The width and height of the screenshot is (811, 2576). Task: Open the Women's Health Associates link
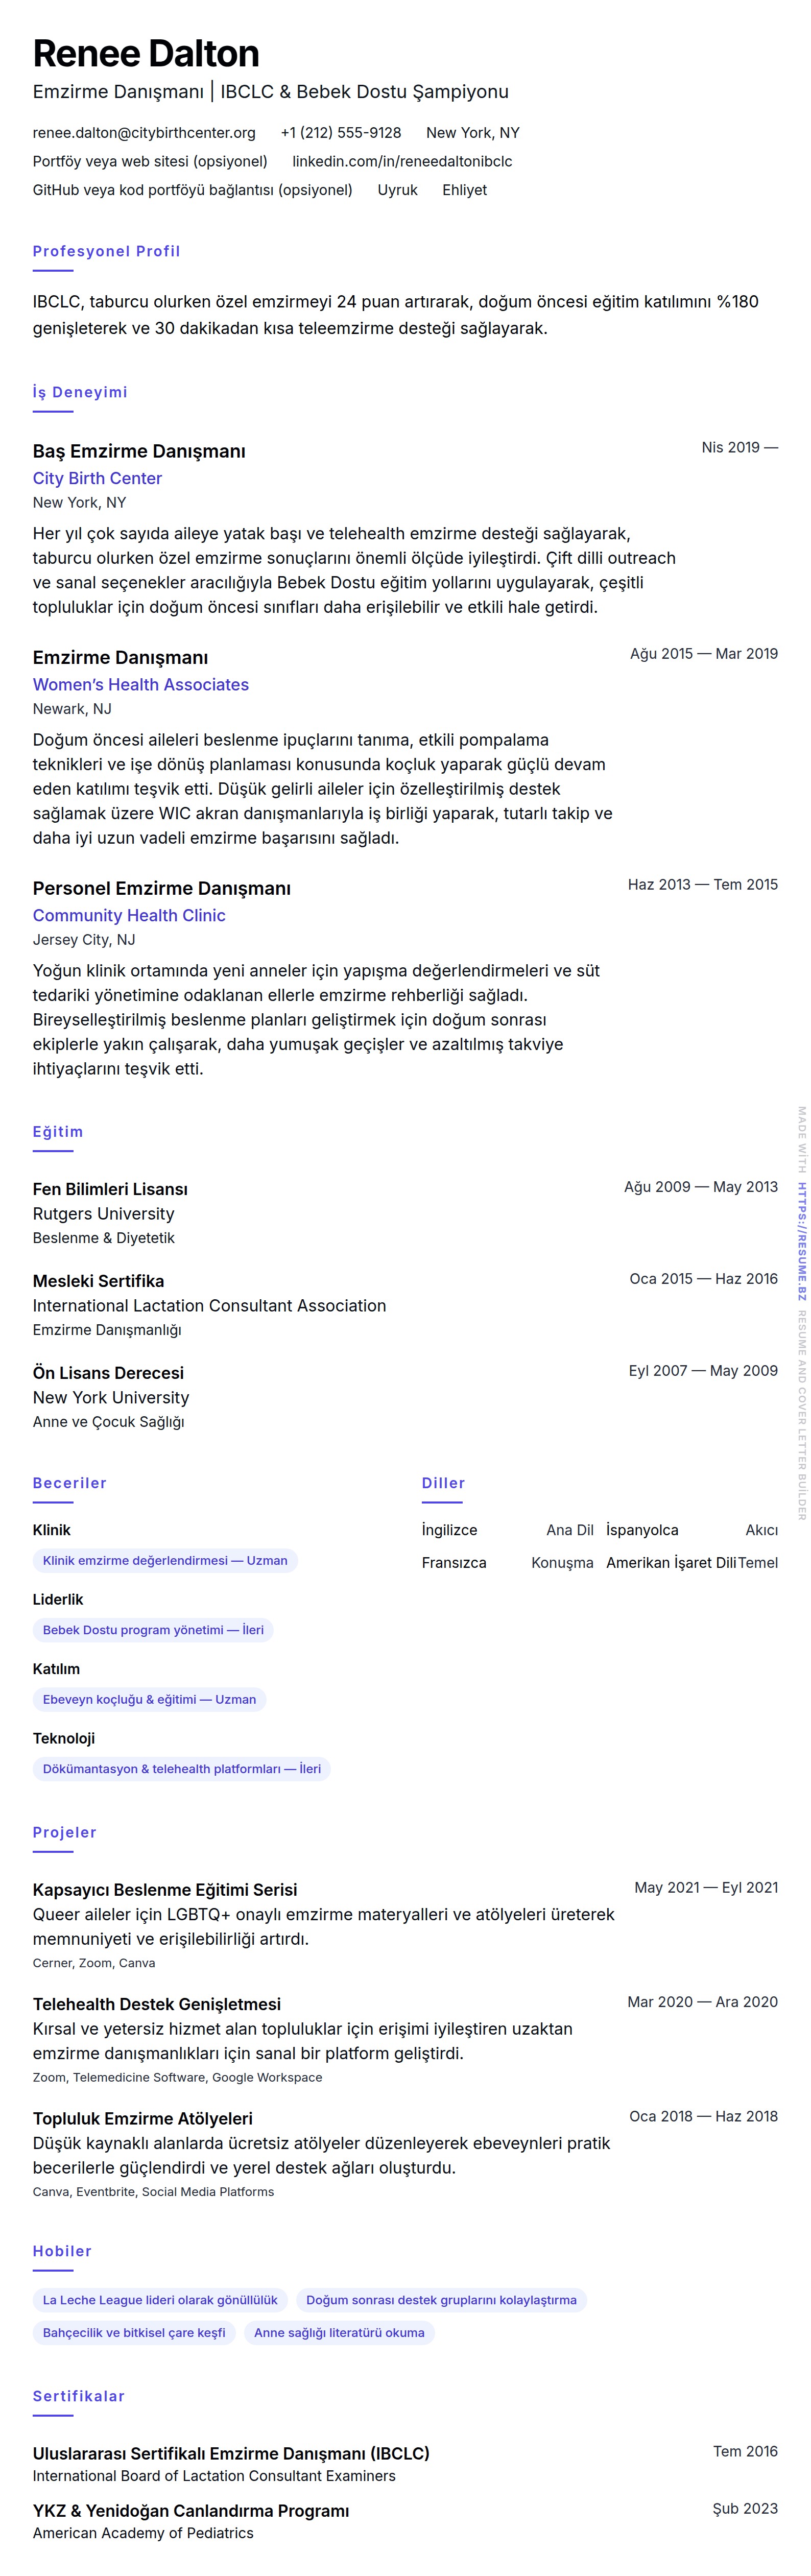click(141, 685)
